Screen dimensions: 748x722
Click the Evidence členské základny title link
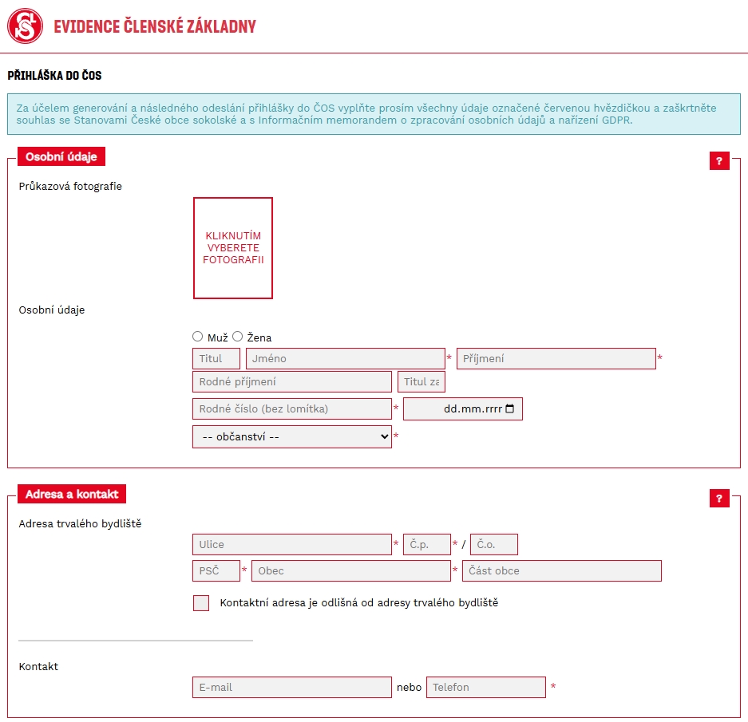point(155,27)
